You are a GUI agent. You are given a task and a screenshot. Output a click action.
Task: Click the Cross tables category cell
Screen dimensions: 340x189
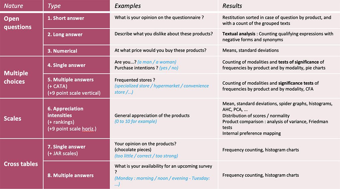click(x=21, y=164)
